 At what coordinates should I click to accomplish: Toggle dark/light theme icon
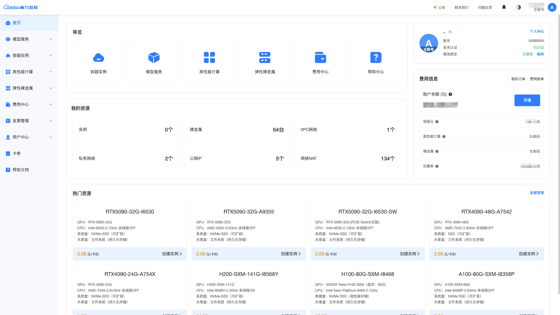519,7
